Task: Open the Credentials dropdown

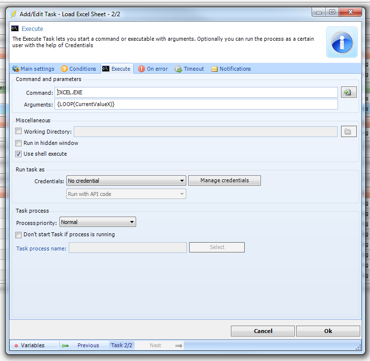Action: pyautogui.click(x=126, y=181)
